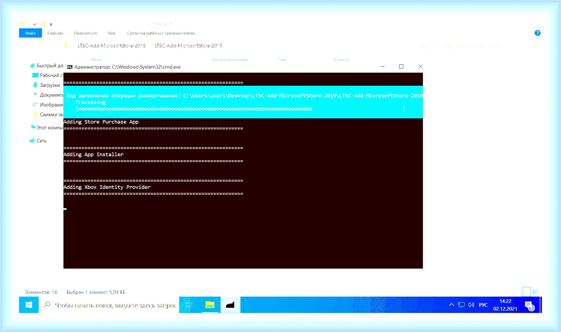Open the Поделиться ribbon tab
This screenshot has height=332, width=561.
86,33
